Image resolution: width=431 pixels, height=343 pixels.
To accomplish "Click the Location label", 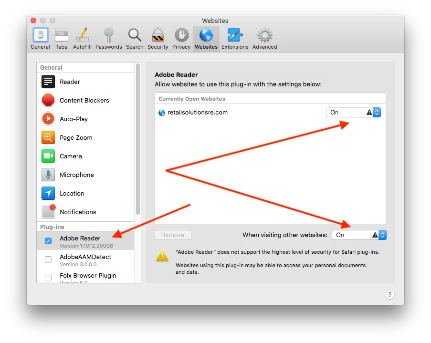I will 72,194.
